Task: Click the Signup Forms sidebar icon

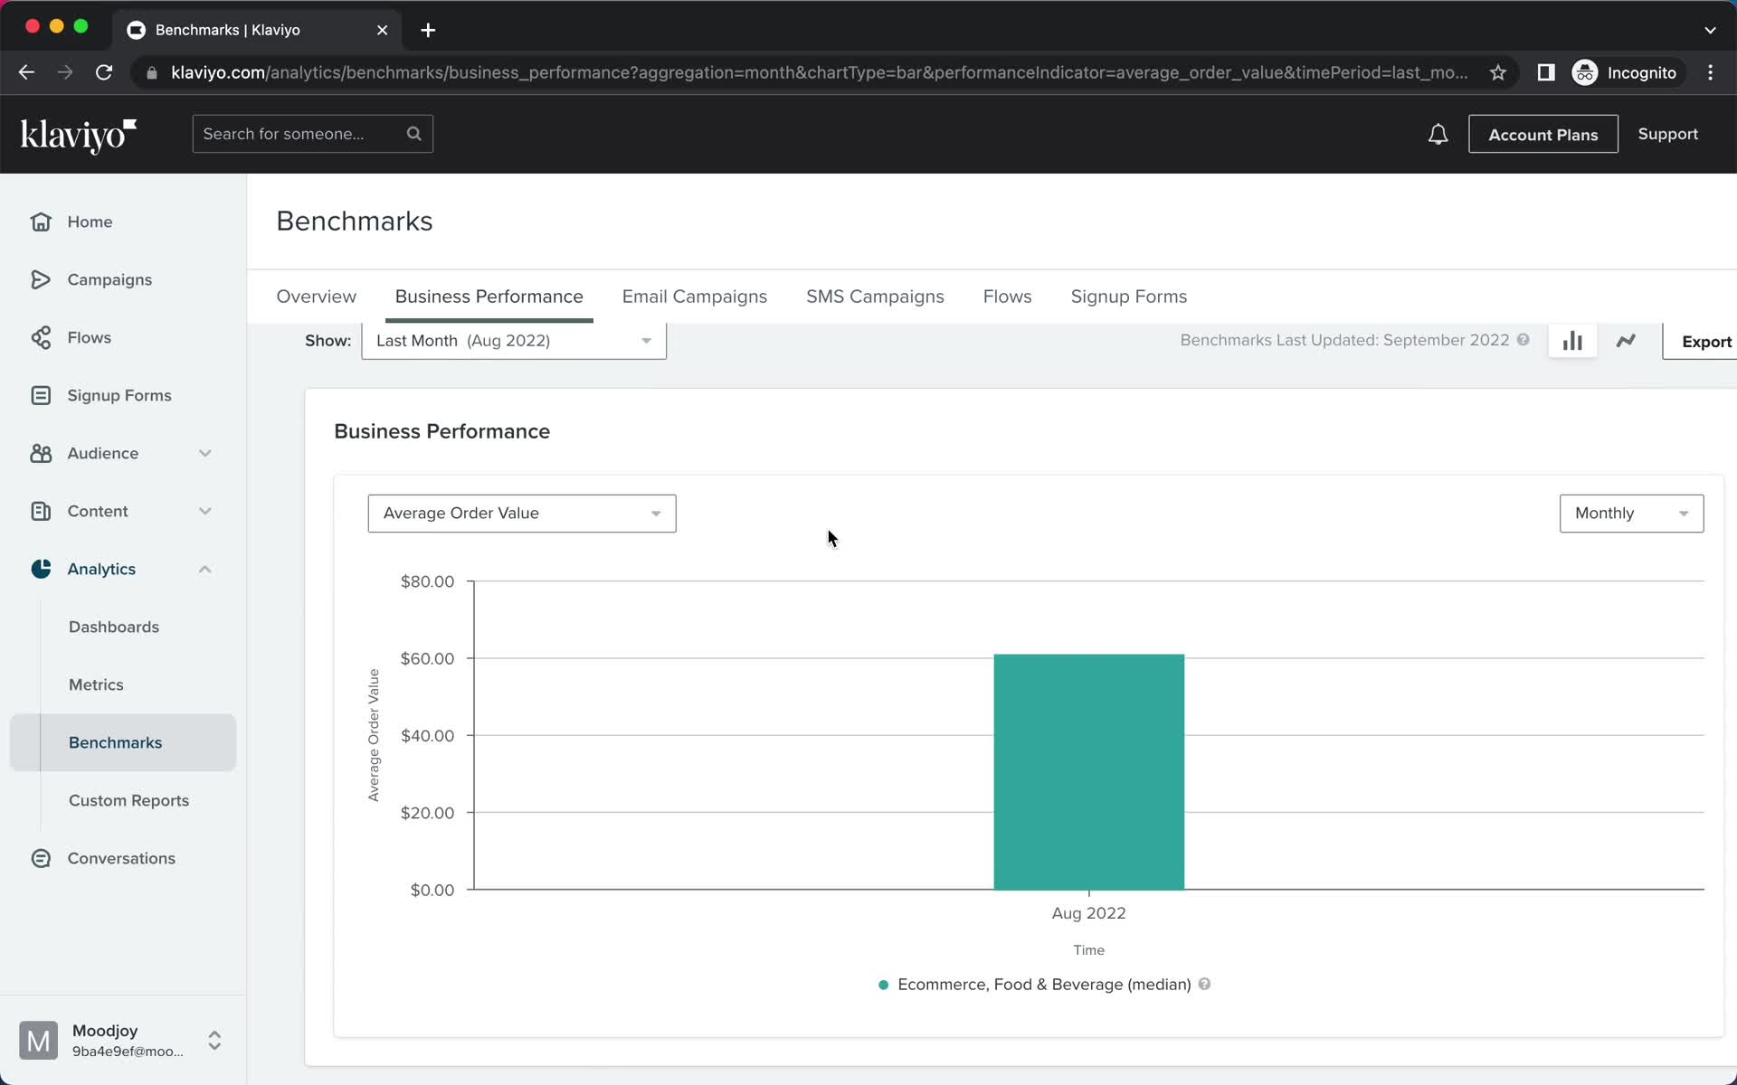Action: [x=41, y=395]
